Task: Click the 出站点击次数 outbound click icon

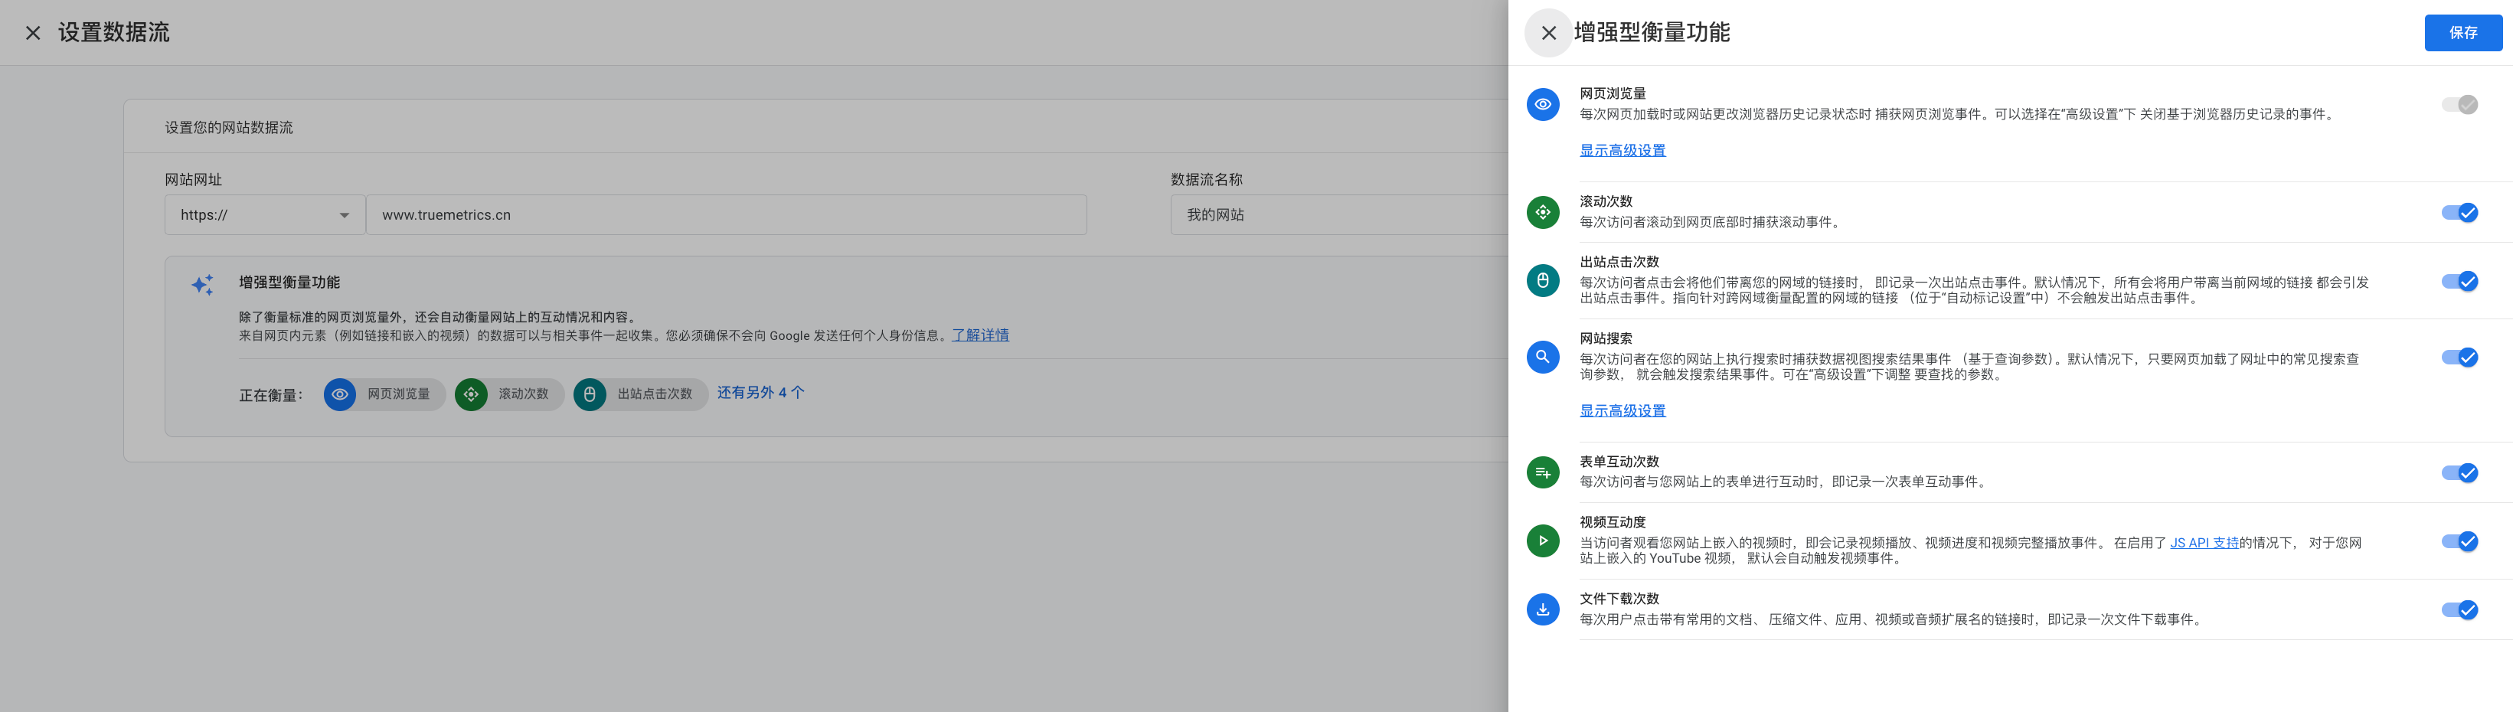Action: coord(1542,281)
